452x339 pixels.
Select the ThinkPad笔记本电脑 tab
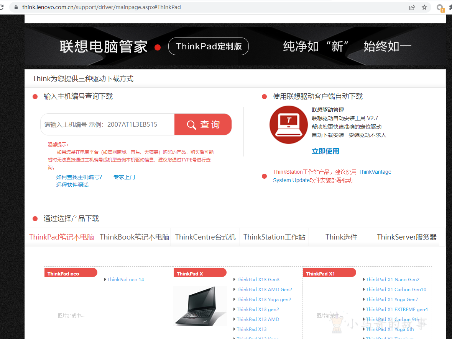(62, 237)
